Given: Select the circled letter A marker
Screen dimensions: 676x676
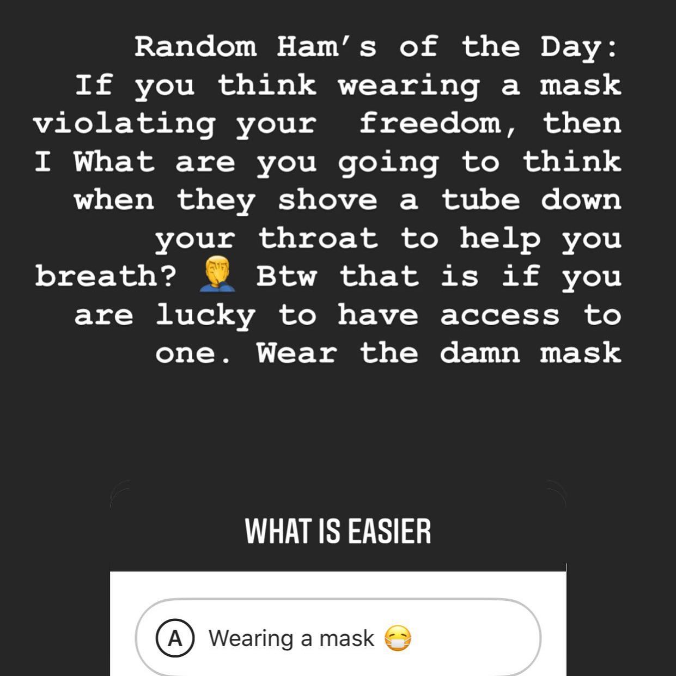Looking at the screenshot, I should (175, 638).
